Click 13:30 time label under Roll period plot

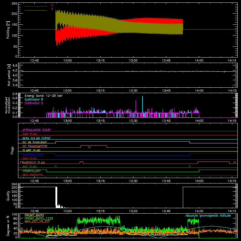point(133,91)
